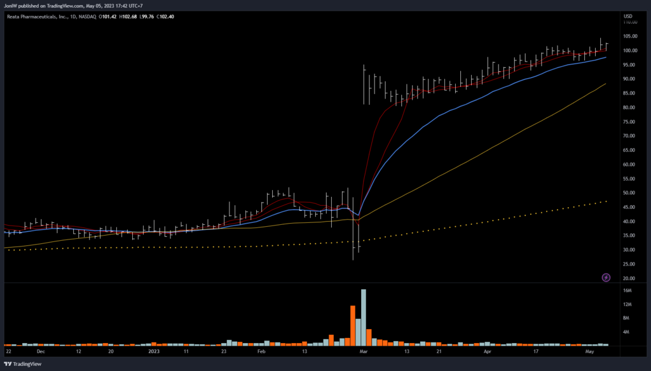Open the USD currency label on price axis
651x371 pixels.
tap(628, 17)
